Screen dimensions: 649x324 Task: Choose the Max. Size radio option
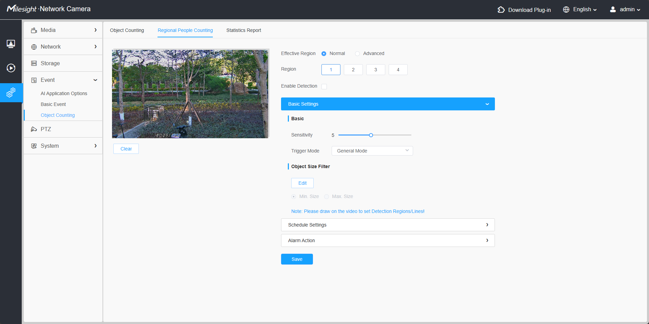(327, 197)
